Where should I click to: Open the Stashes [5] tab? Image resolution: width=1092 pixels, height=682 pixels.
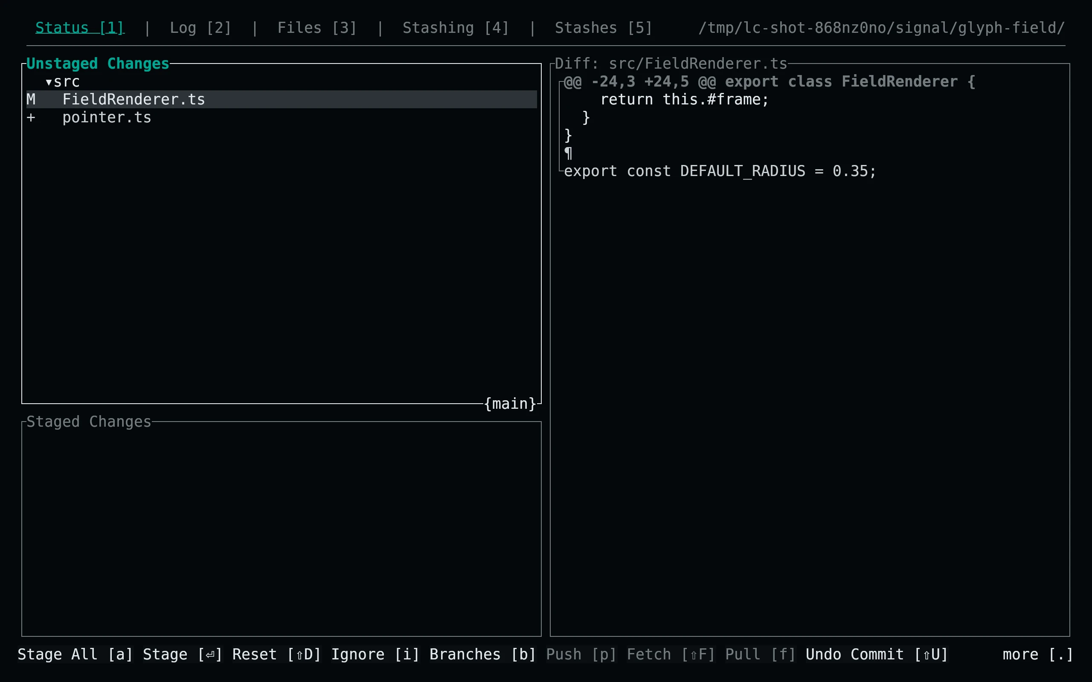(x=603, y=28)
